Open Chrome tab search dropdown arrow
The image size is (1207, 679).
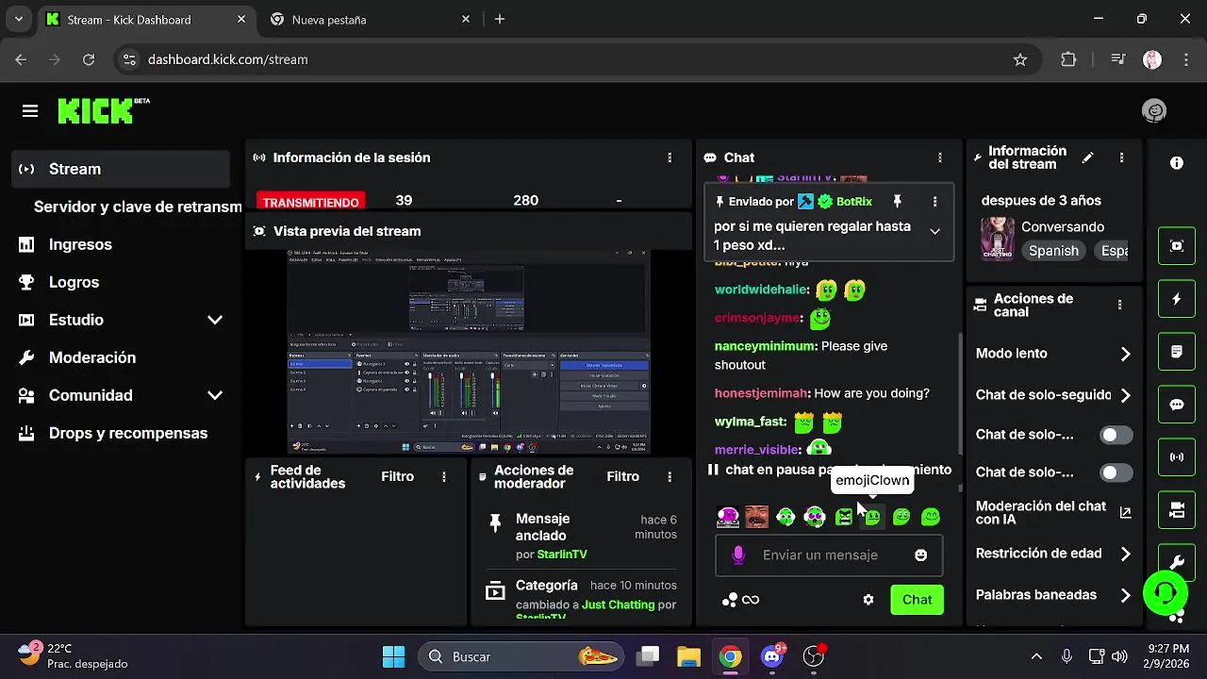[x=18, y=19]
